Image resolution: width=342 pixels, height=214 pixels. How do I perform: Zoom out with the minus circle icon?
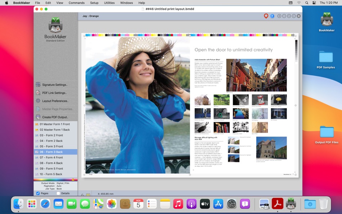tap(284, 16)
